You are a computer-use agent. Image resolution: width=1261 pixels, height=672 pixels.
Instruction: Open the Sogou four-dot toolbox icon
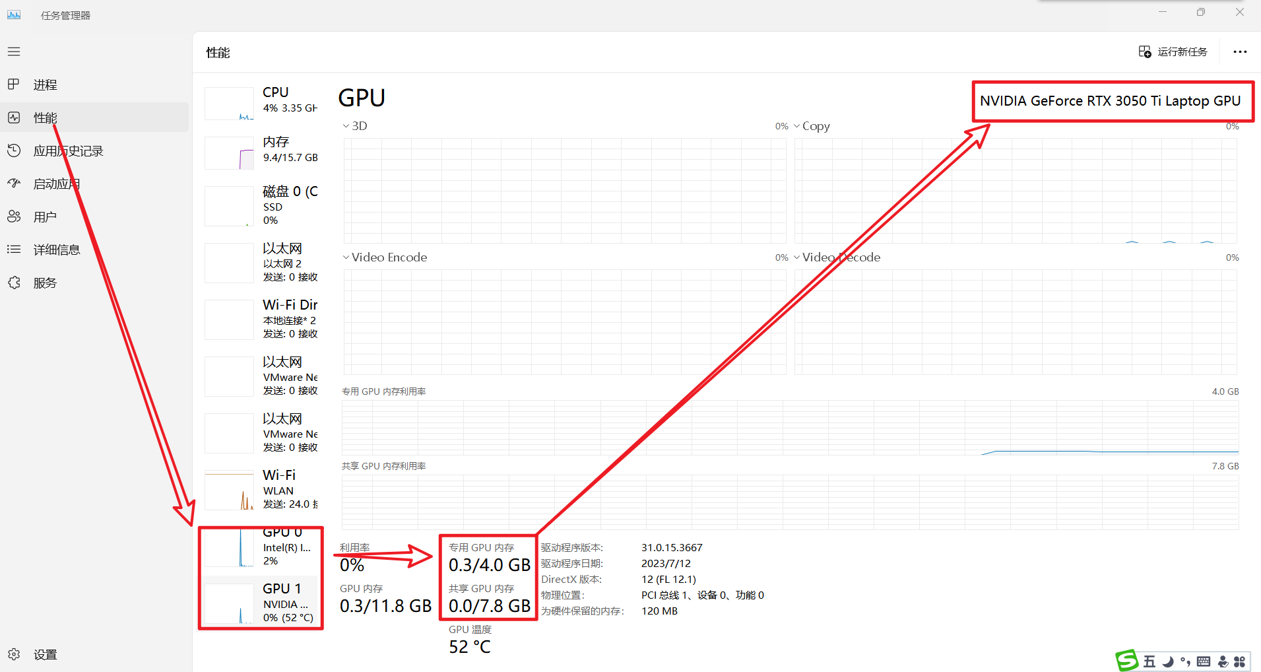coord(1239,661)
